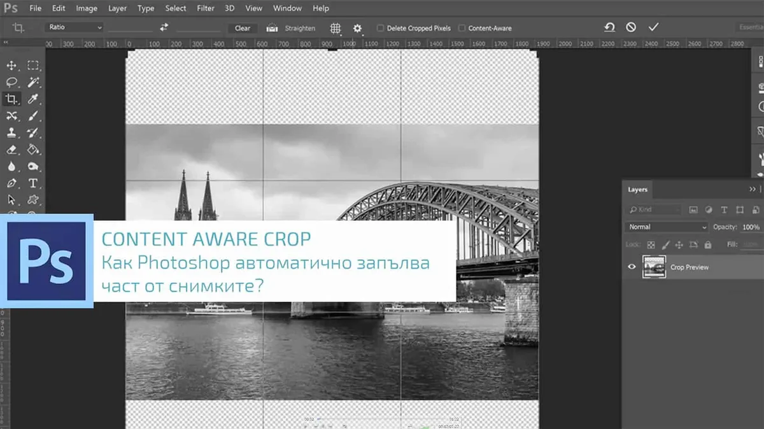The height and width of the screenshot is (429, 764).
Task: Open the Normal blend mode dropdown
Action: [667, 227]
